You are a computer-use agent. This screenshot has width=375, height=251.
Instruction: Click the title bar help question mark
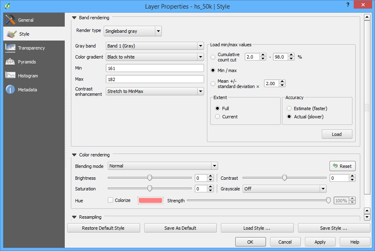coord(348,5)
